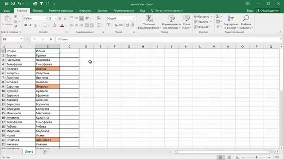This screenshot has height=160, width=284.
Task: Click the Increase Decimal icon
Action: tap(127, 25)
